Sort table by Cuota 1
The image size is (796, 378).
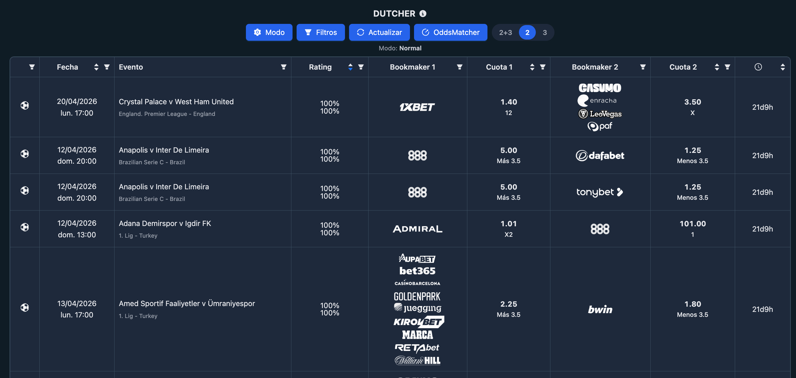coord(532,67)
